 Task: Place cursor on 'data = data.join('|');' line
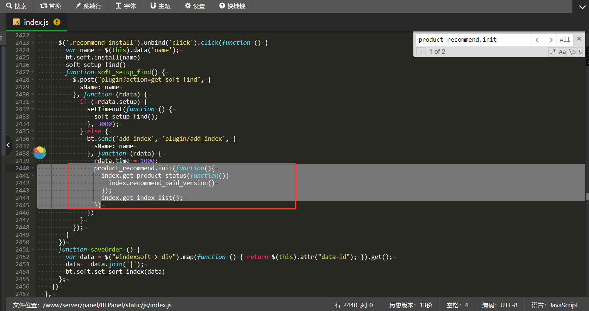(104, 264)
